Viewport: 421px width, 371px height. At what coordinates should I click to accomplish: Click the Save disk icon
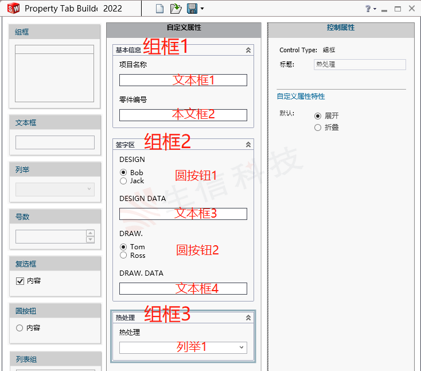pyautogui.click(x=192, y=9)
